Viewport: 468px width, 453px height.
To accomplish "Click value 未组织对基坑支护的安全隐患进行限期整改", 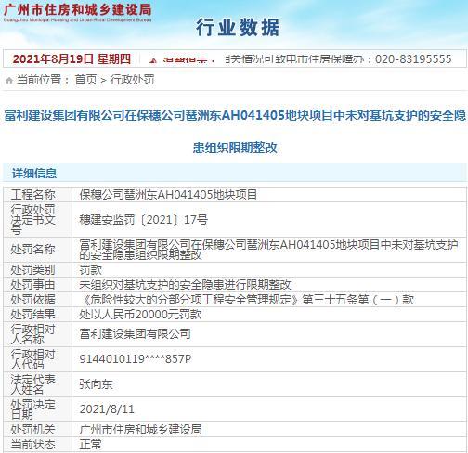I will 185,285.
